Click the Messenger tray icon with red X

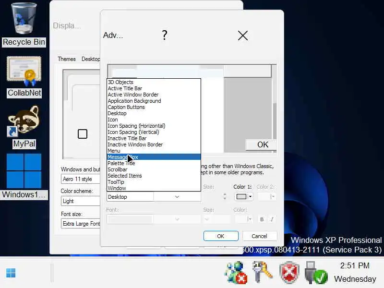(236, 272)
